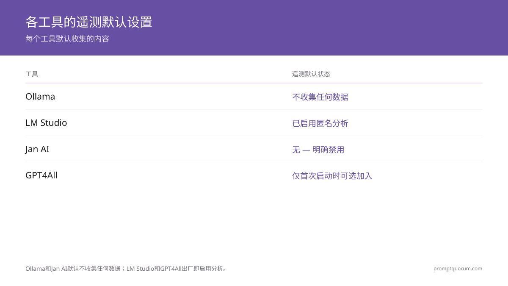Select the Jan AI row name
The width and height of the screenshot is (508, 286).
(37, 149)
